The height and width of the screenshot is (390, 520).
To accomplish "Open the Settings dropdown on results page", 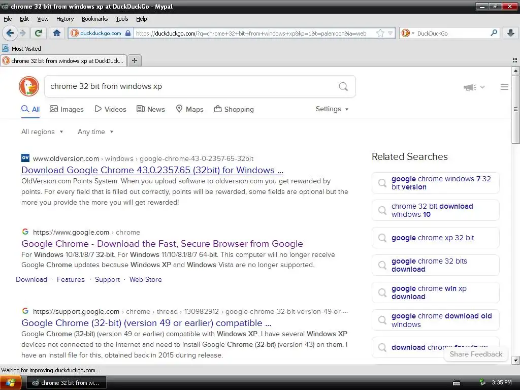I will [x=332, y=109].
